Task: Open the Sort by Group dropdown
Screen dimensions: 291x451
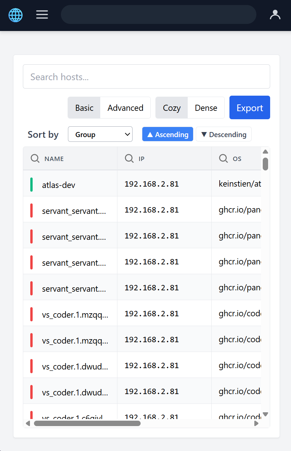Action: (100, 134)
